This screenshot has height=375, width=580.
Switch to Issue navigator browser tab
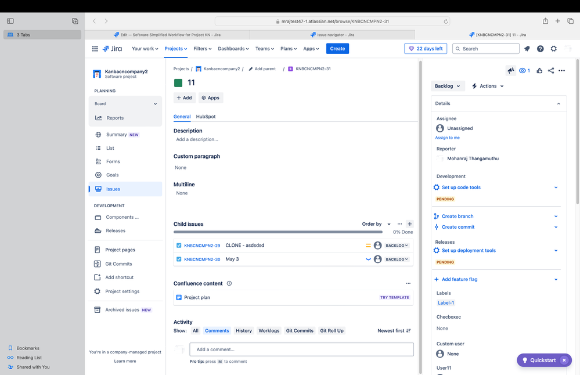[x=332, y=35]
